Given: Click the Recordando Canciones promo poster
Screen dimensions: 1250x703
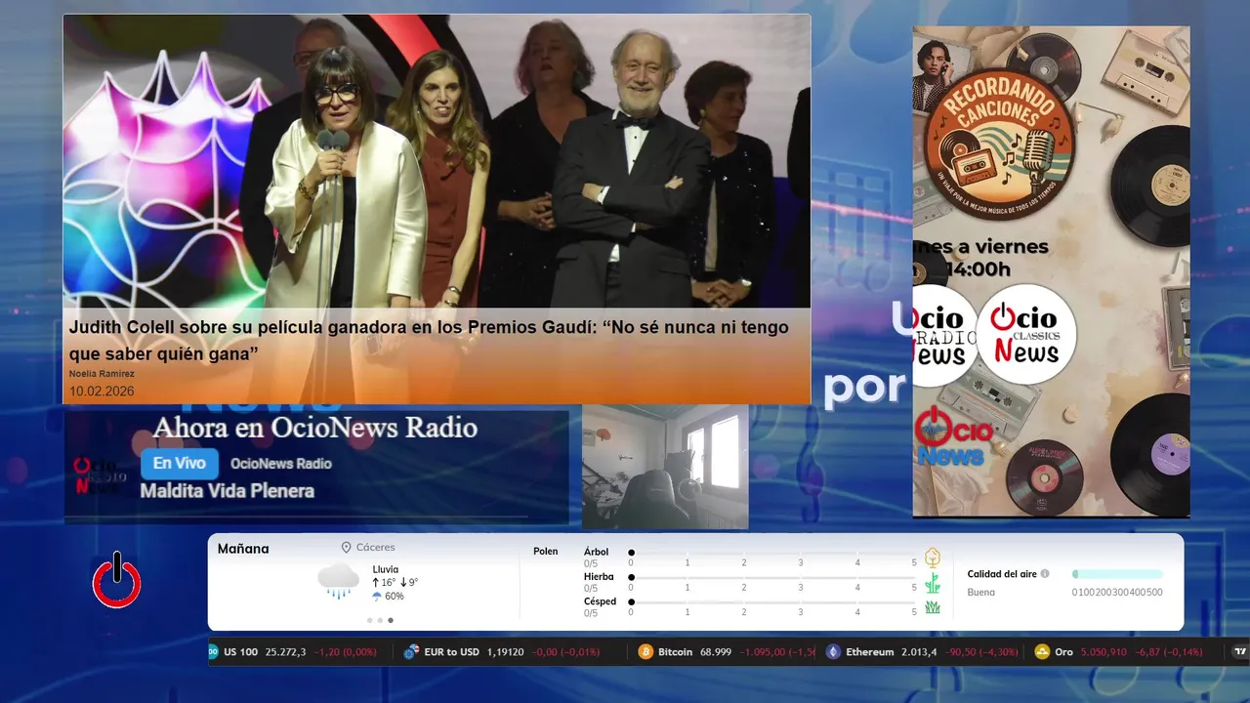Looking at the screenshot, I should [x=1051, y=271].
